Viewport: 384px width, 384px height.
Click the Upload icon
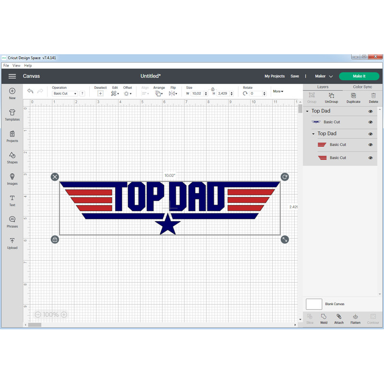pos(12,243)
